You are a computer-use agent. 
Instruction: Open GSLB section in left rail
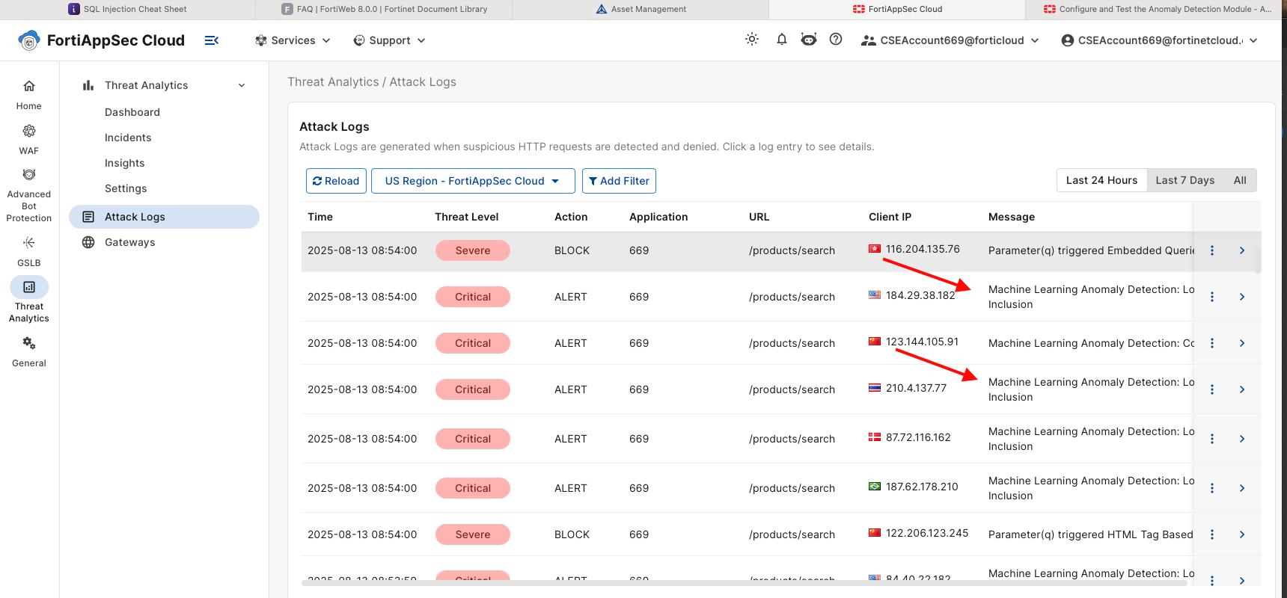29,252
